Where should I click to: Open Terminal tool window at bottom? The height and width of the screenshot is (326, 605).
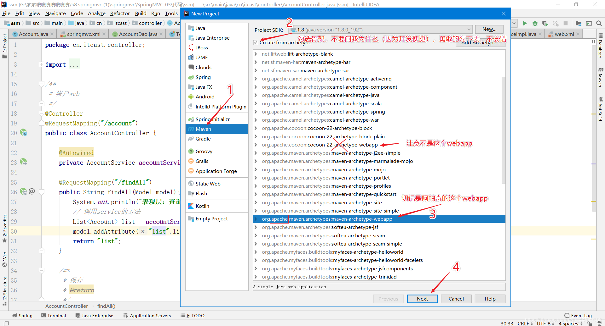click(x=54, y=316)
